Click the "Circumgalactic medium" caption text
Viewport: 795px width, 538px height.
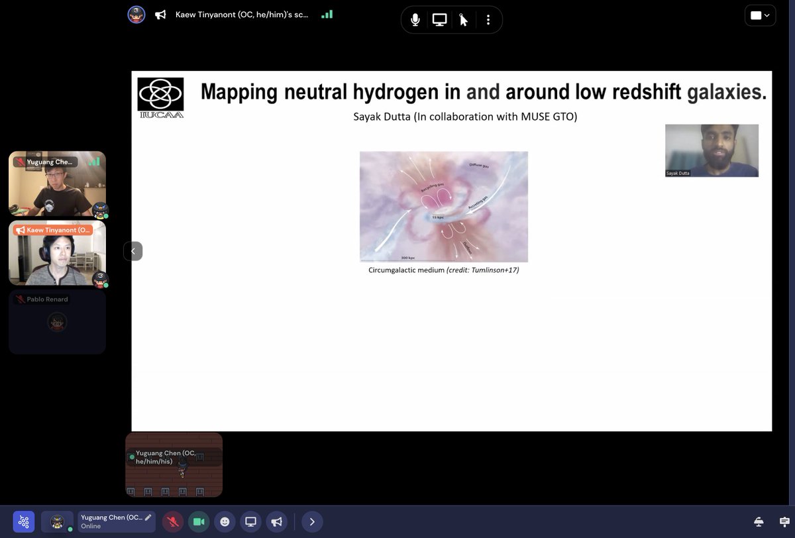443,270
